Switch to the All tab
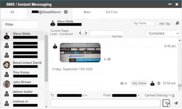Viewport: 182px width, 109px height. click(x=12, y=12)
